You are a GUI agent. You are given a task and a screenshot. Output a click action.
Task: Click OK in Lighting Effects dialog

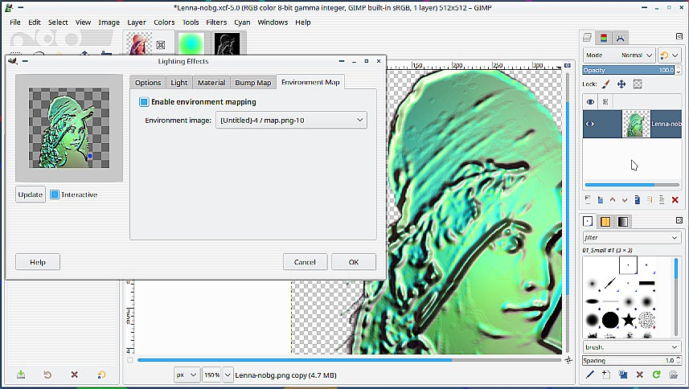pyautogui.click(x=354, y=262)
